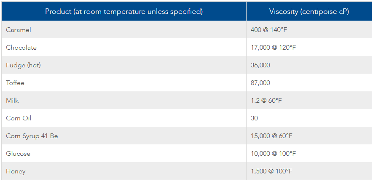Select the Milk row label

[x=124, y=100]
